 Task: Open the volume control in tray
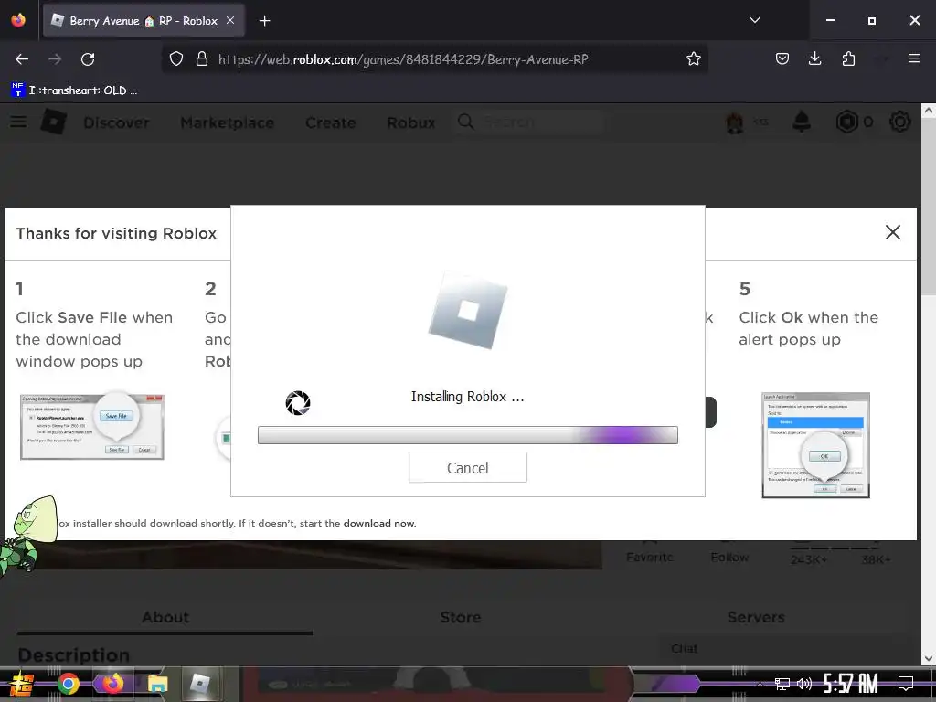coord(804,684)
